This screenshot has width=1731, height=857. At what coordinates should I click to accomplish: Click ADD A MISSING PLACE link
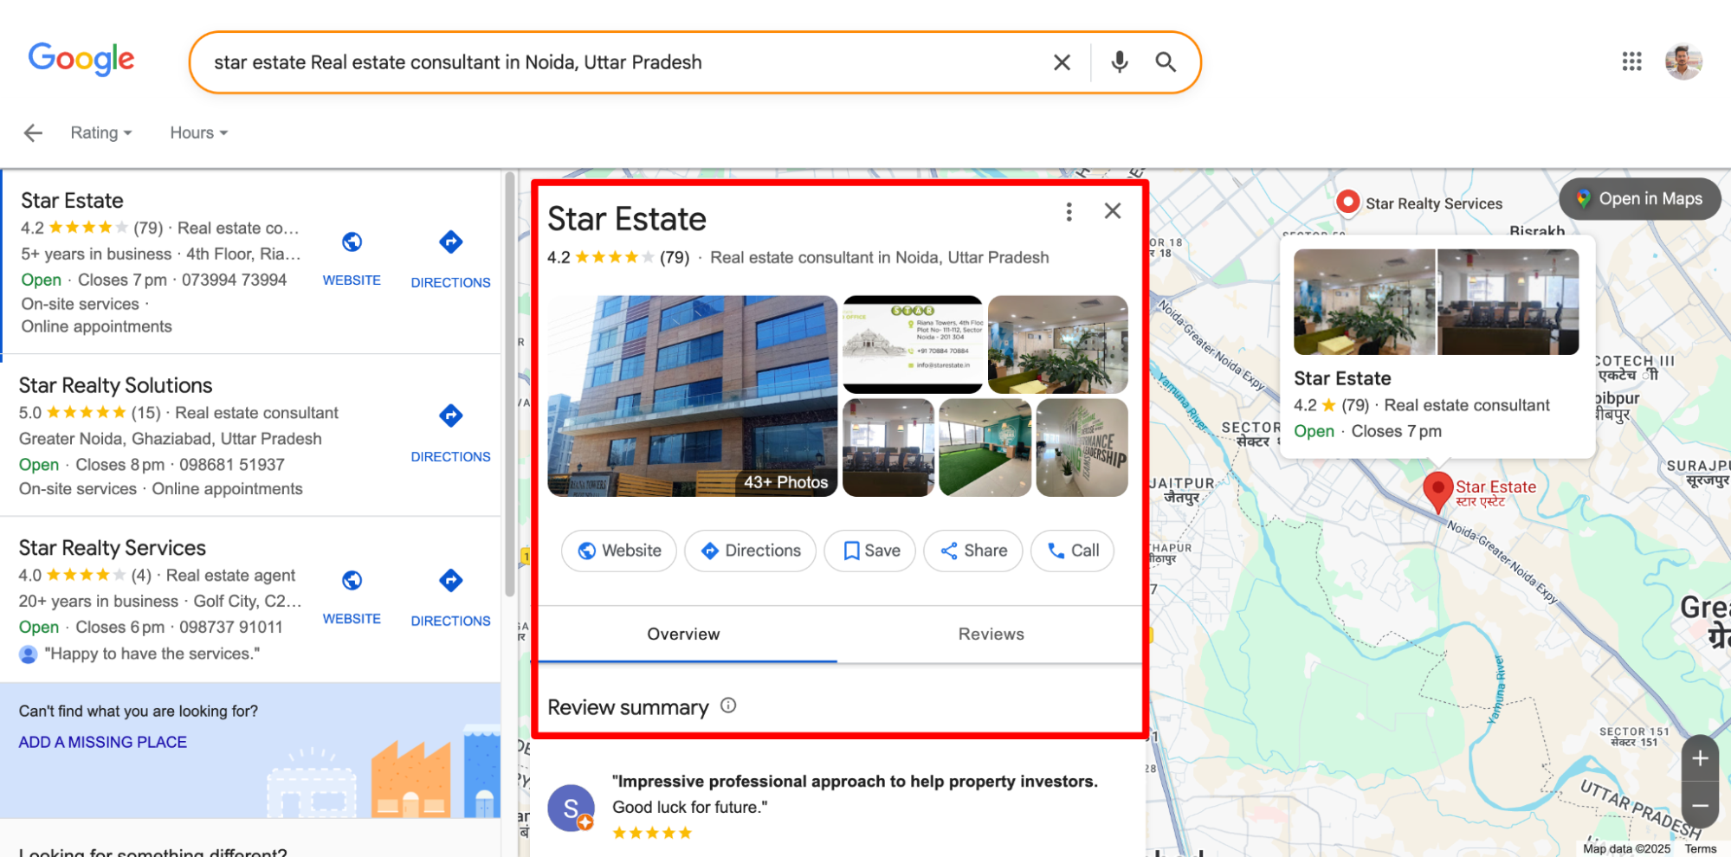click(x=102, y=742)
